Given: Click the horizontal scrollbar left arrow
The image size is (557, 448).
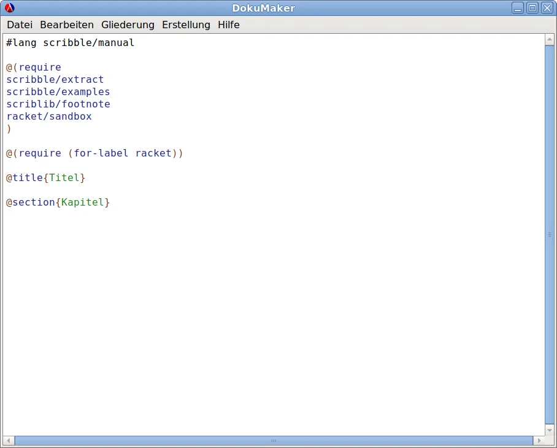Looking at the screenshot, I should (9, 441).
